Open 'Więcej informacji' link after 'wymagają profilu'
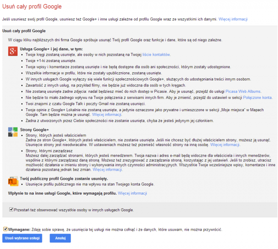Viewport: 278px width, 249px height. 133,193
